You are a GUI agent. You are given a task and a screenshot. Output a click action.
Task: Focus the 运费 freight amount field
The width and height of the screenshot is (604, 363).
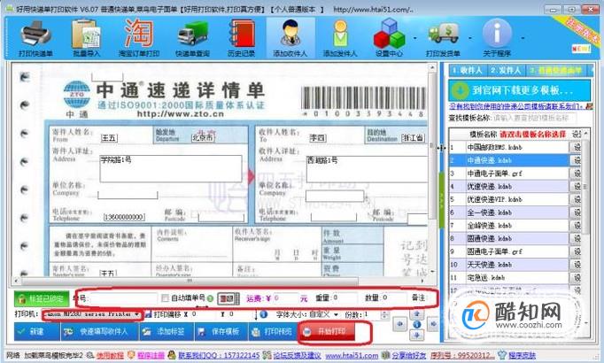pyautogui.click(x=286, y=298)
